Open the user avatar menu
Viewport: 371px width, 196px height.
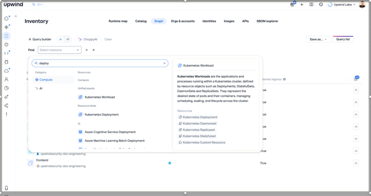click(x=362, y=4)
